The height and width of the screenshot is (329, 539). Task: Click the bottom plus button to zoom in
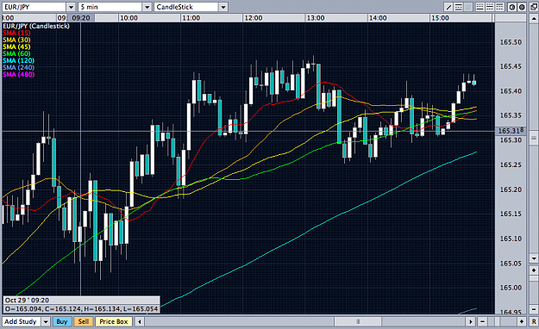522,322
